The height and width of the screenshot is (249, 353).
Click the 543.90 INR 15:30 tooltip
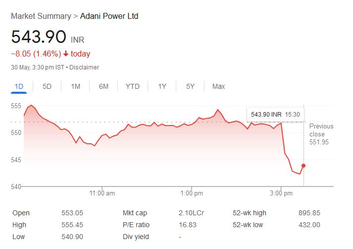275,115
